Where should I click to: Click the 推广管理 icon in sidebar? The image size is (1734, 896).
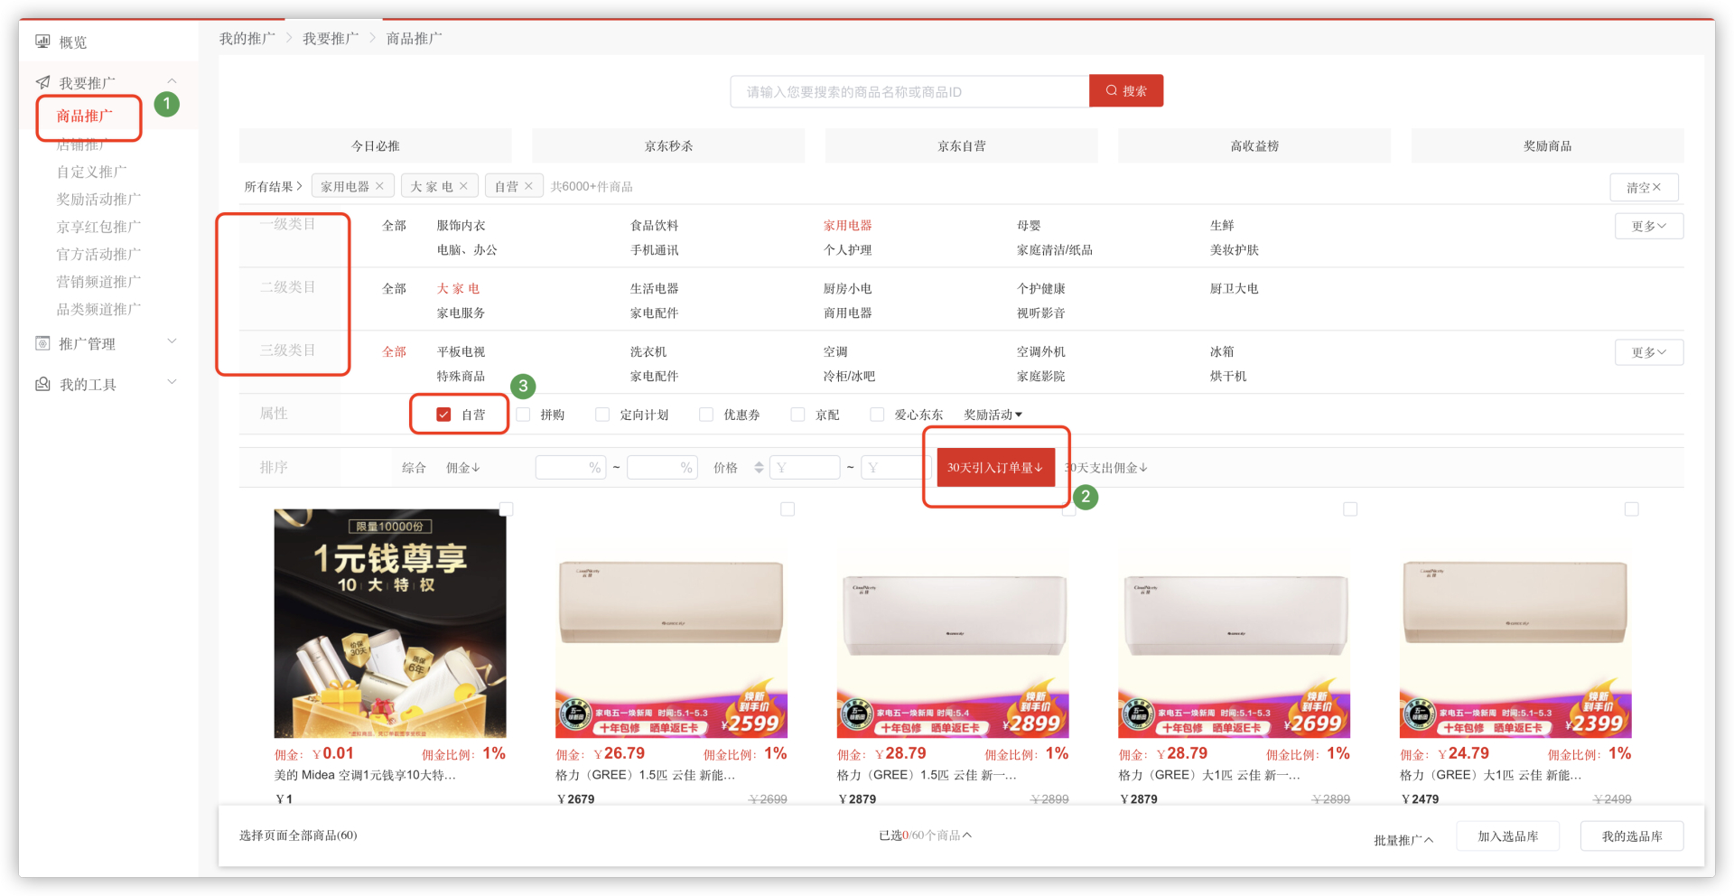[42, 343]
